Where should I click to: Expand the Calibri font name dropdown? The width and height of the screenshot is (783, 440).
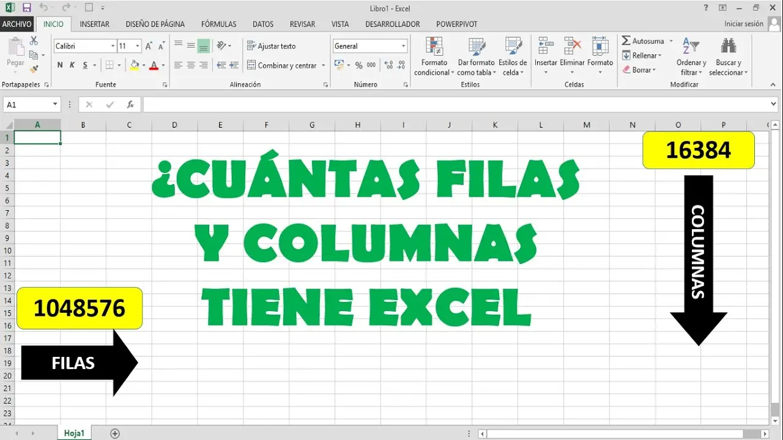(113, 46)
